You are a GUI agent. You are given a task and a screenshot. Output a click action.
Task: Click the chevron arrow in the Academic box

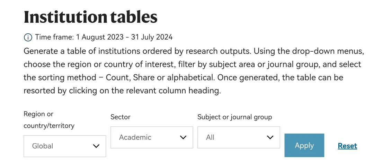[183, 137]
